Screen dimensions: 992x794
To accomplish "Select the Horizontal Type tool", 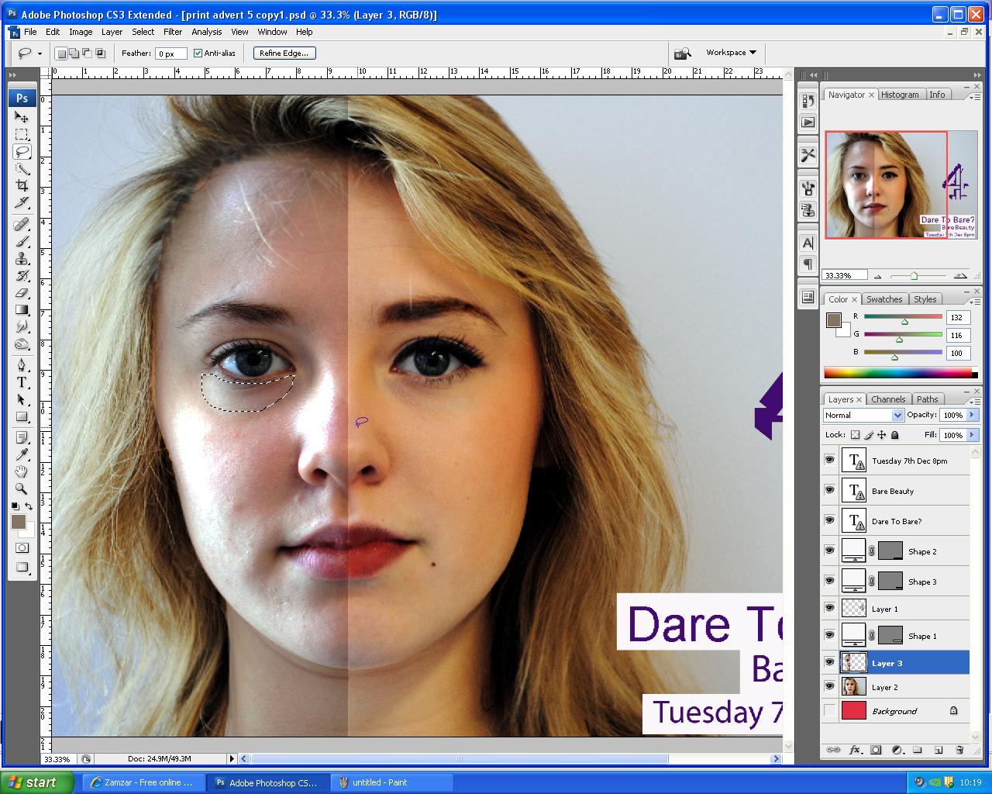I will tap(22, 382).
